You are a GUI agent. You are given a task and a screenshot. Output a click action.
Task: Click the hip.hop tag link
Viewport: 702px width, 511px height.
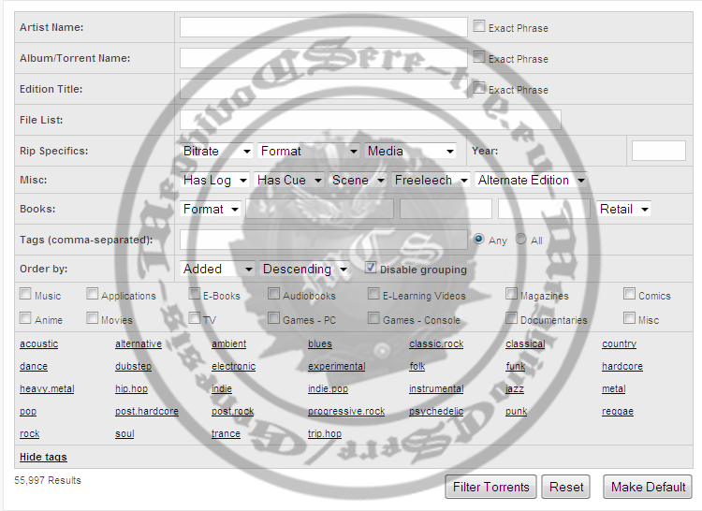pyautogui.click(x=132, y=388)
